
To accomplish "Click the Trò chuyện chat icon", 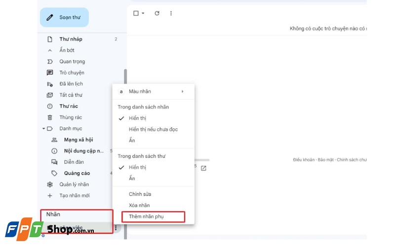I will coord(50,73).
